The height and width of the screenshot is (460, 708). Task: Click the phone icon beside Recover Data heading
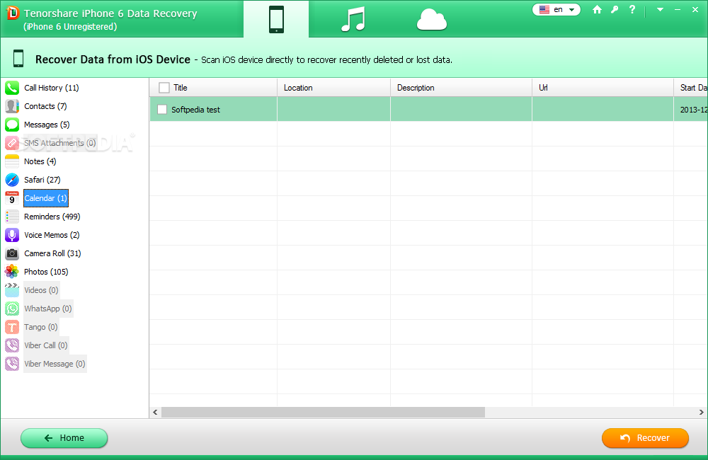click(x=18, y=59)
